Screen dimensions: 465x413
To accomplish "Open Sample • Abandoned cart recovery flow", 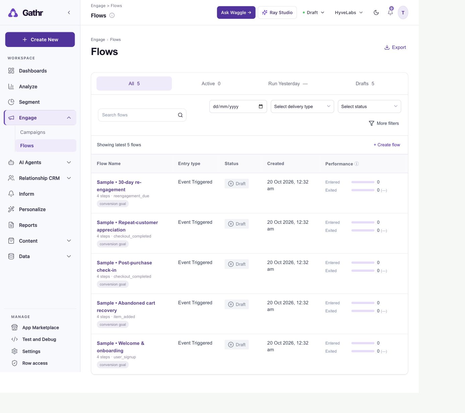I will (126, 307).
